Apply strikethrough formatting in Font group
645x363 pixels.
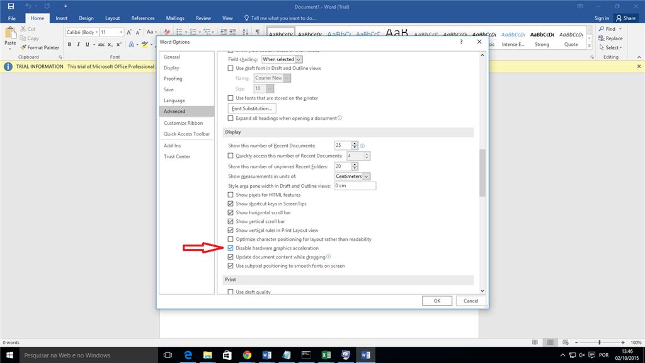101,45
